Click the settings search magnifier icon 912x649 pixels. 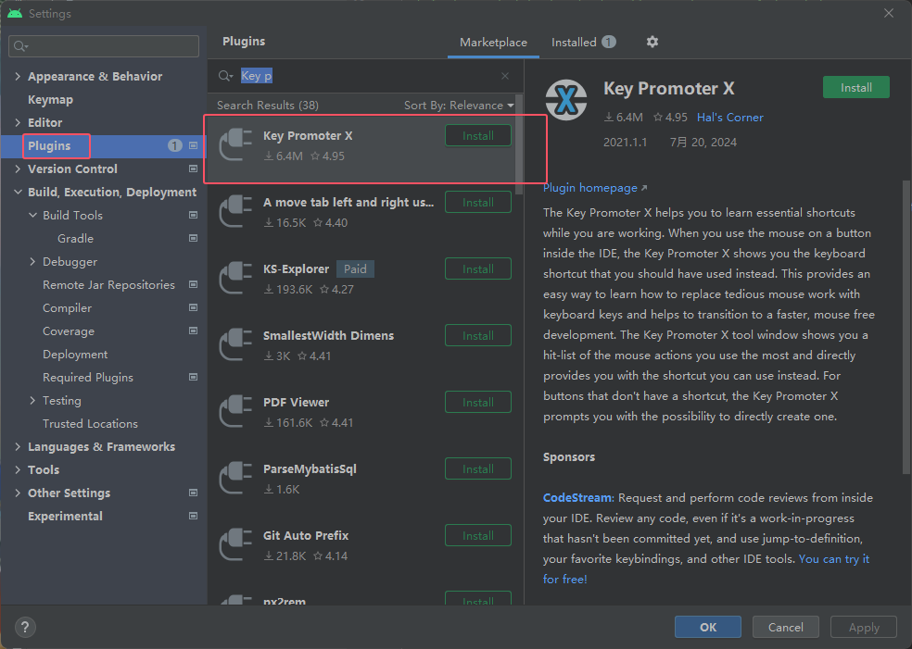[x=20, y=46]
